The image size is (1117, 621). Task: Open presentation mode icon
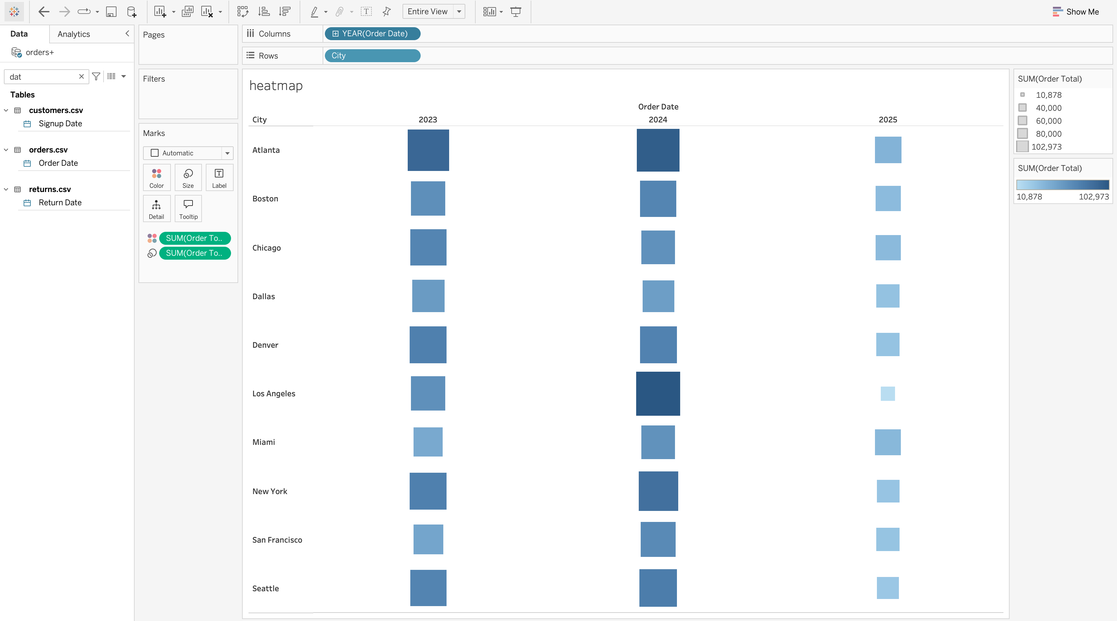point(515,12)
